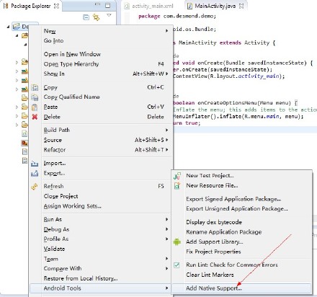Image resolution: width=317 pixels, height=297 pixels.
Task: Collapse the project root tree node
Action: (x=8, y=27)
